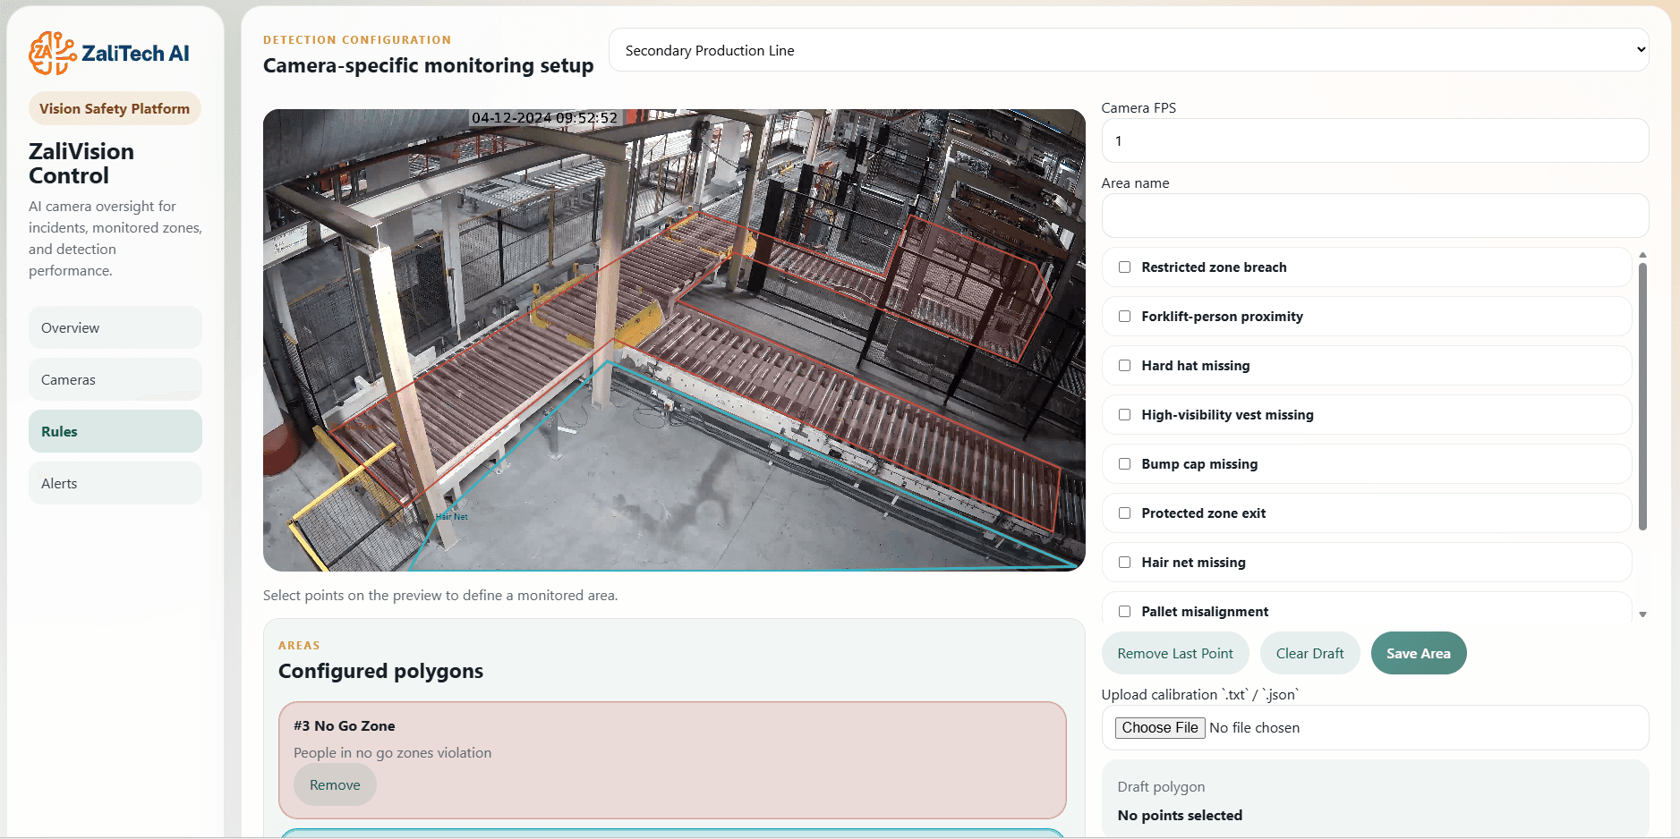Tick the Hair net missing checkbox
1680x839 pixels.
(x=1124, y=563)
